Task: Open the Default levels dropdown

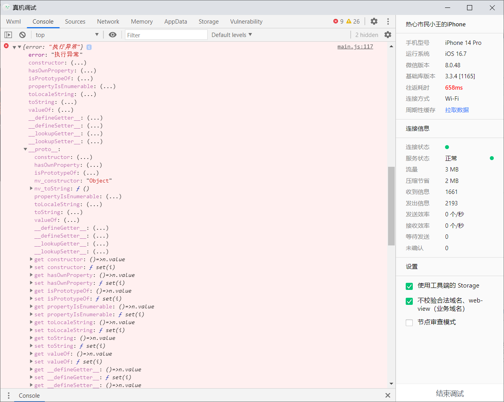Action: [232, 35]
